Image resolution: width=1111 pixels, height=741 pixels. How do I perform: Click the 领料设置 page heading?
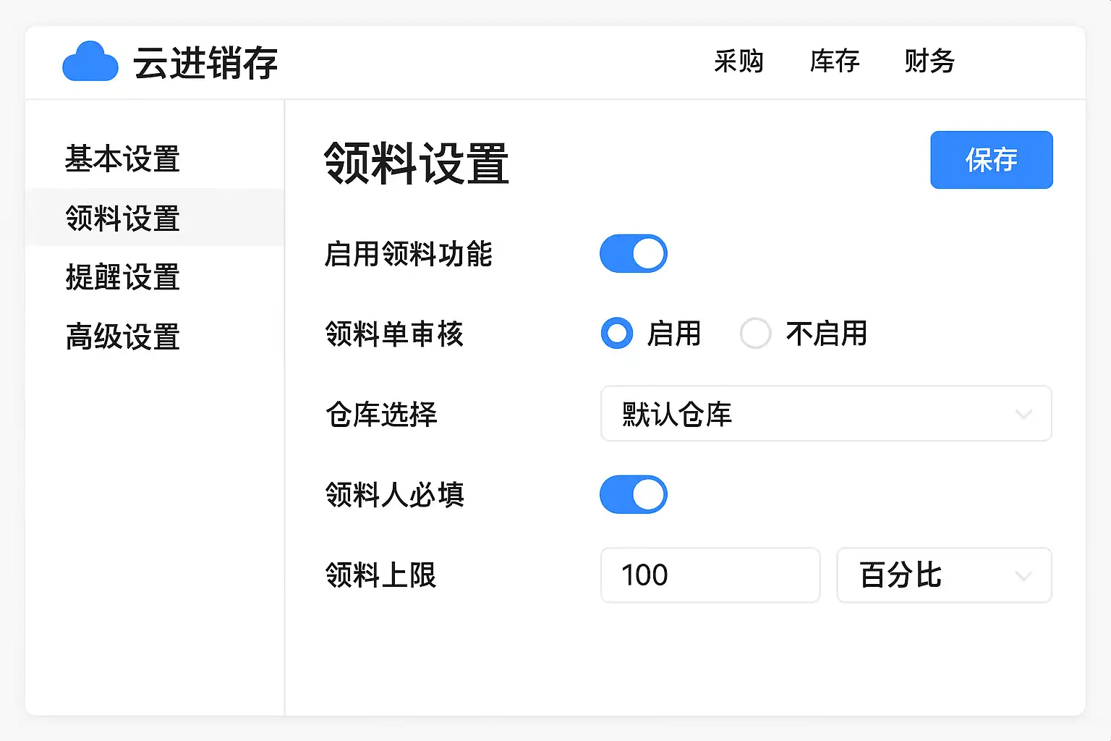coord(417,163)
